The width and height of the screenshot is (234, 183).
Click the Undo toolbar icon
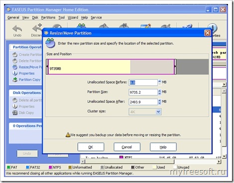pyautogui.click(x=17, y=28)
